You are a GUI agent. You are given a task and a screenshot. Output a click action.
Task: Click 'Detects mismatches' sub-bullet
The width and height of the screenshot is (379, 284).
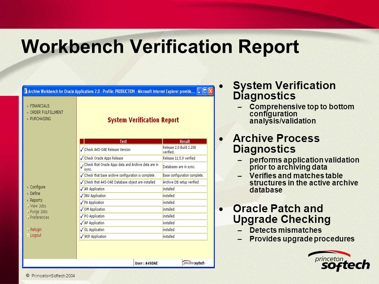(x=285, y=230)
